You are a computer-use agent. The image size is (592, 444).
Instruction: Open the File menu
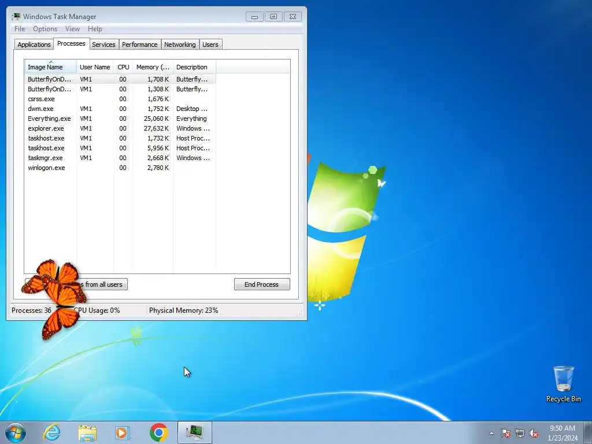[20, 29]
